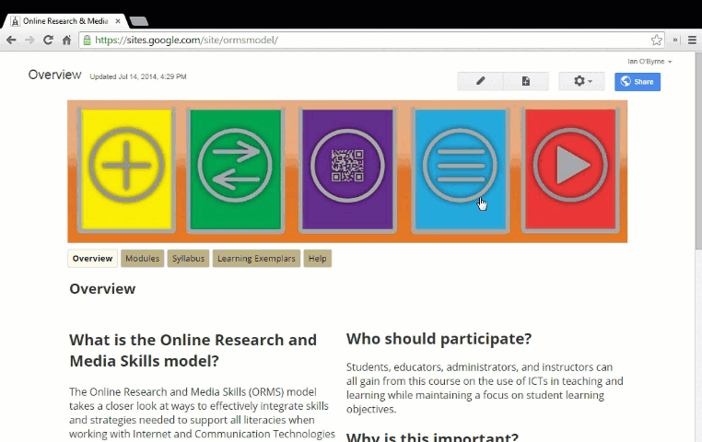Go back with the browser back arrow
702x442 pixels.
pos(11,41)
